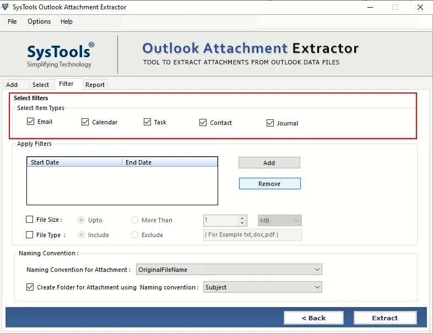Uncheck the Task item type

click(148, 122)
